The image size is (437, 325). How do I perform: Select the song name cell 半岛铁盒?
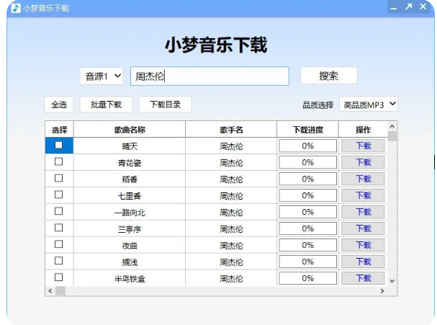(x=130, y=278)
